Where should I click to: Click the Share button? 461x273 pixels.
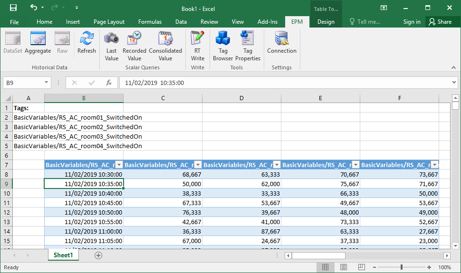(x=440, y=22)
